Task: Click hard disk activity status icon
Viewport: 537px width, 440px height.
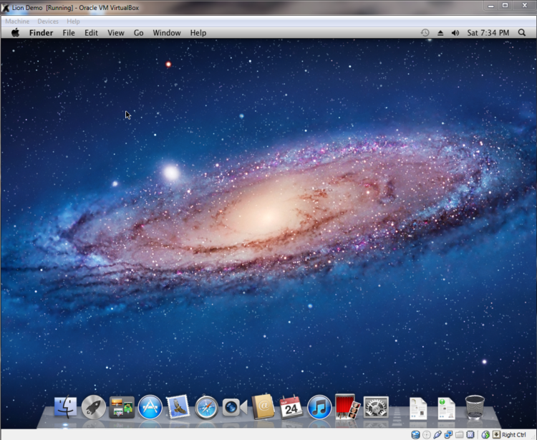Action: tap(415, 435)
